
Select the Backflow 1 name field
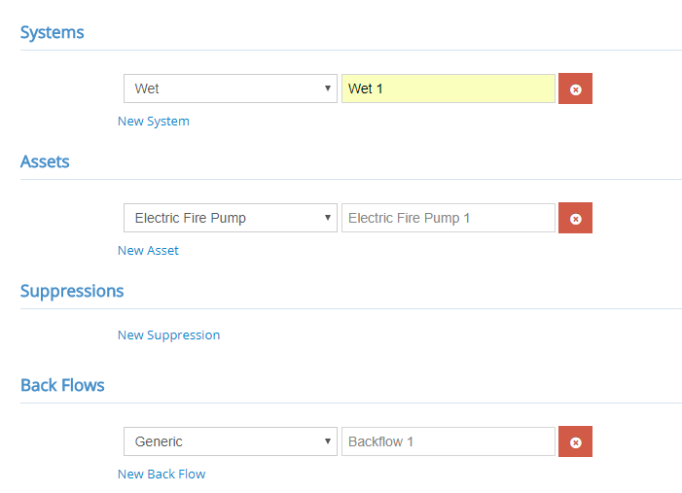[x=449, y=441]
